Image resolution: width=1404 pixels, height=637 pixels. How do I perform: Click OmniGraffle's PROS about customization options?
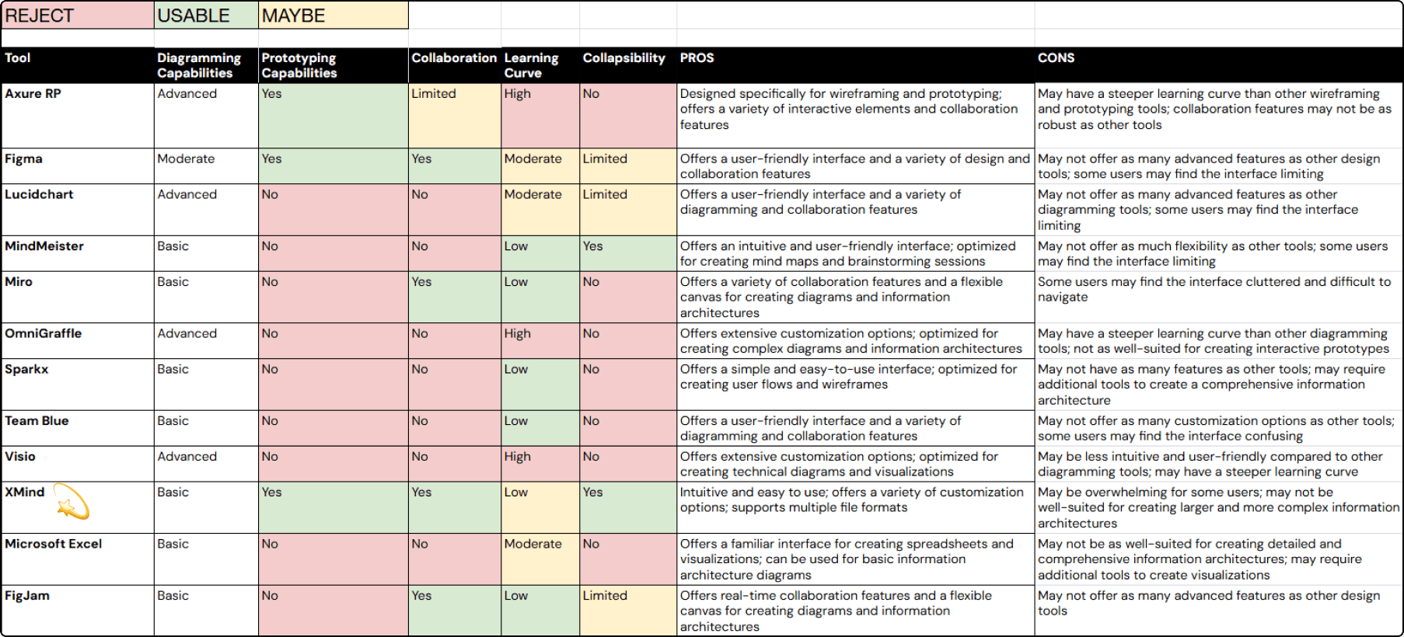click(855, 341)
